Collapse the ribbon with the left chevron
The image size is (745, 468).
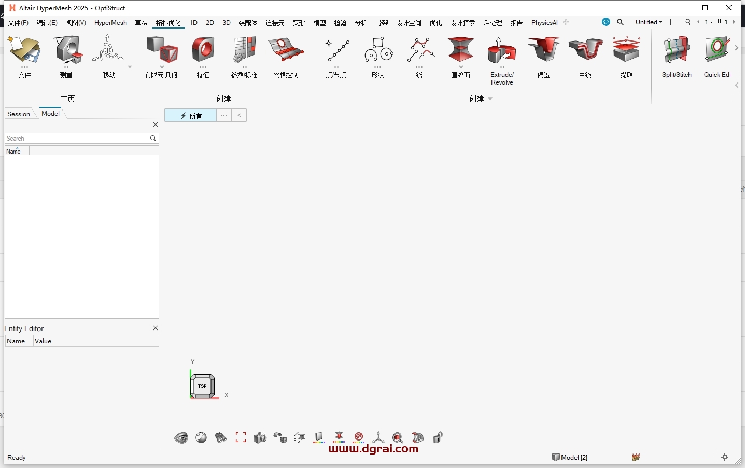[737, 85]
